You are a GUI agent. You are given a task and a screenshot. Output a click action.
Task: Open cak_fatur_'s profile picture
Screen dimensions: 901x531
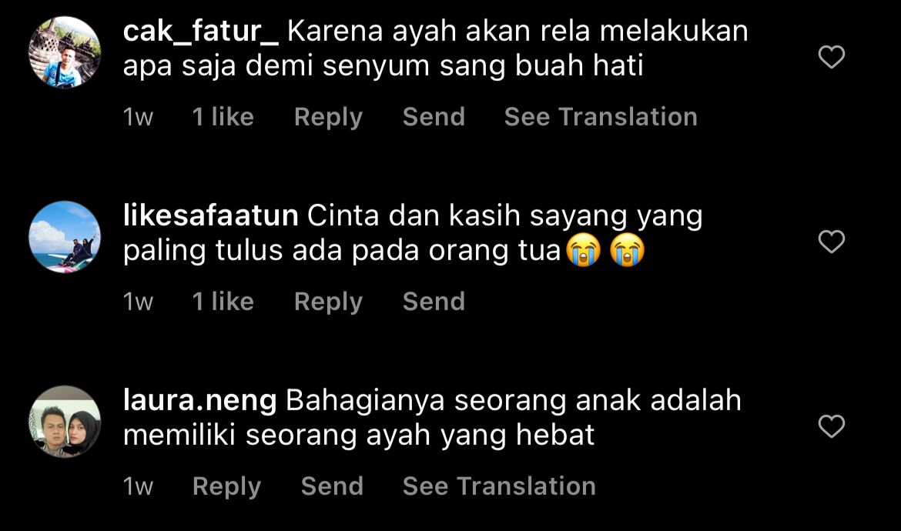(65, 52)
